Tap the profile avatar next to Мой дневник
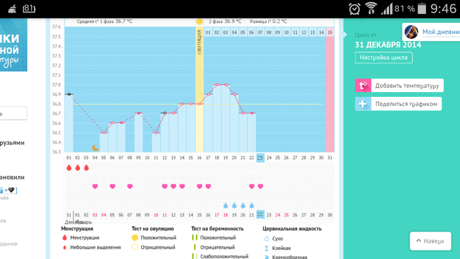Image resolution: width=460 pixels, height=259 pixels. point(411,32)
